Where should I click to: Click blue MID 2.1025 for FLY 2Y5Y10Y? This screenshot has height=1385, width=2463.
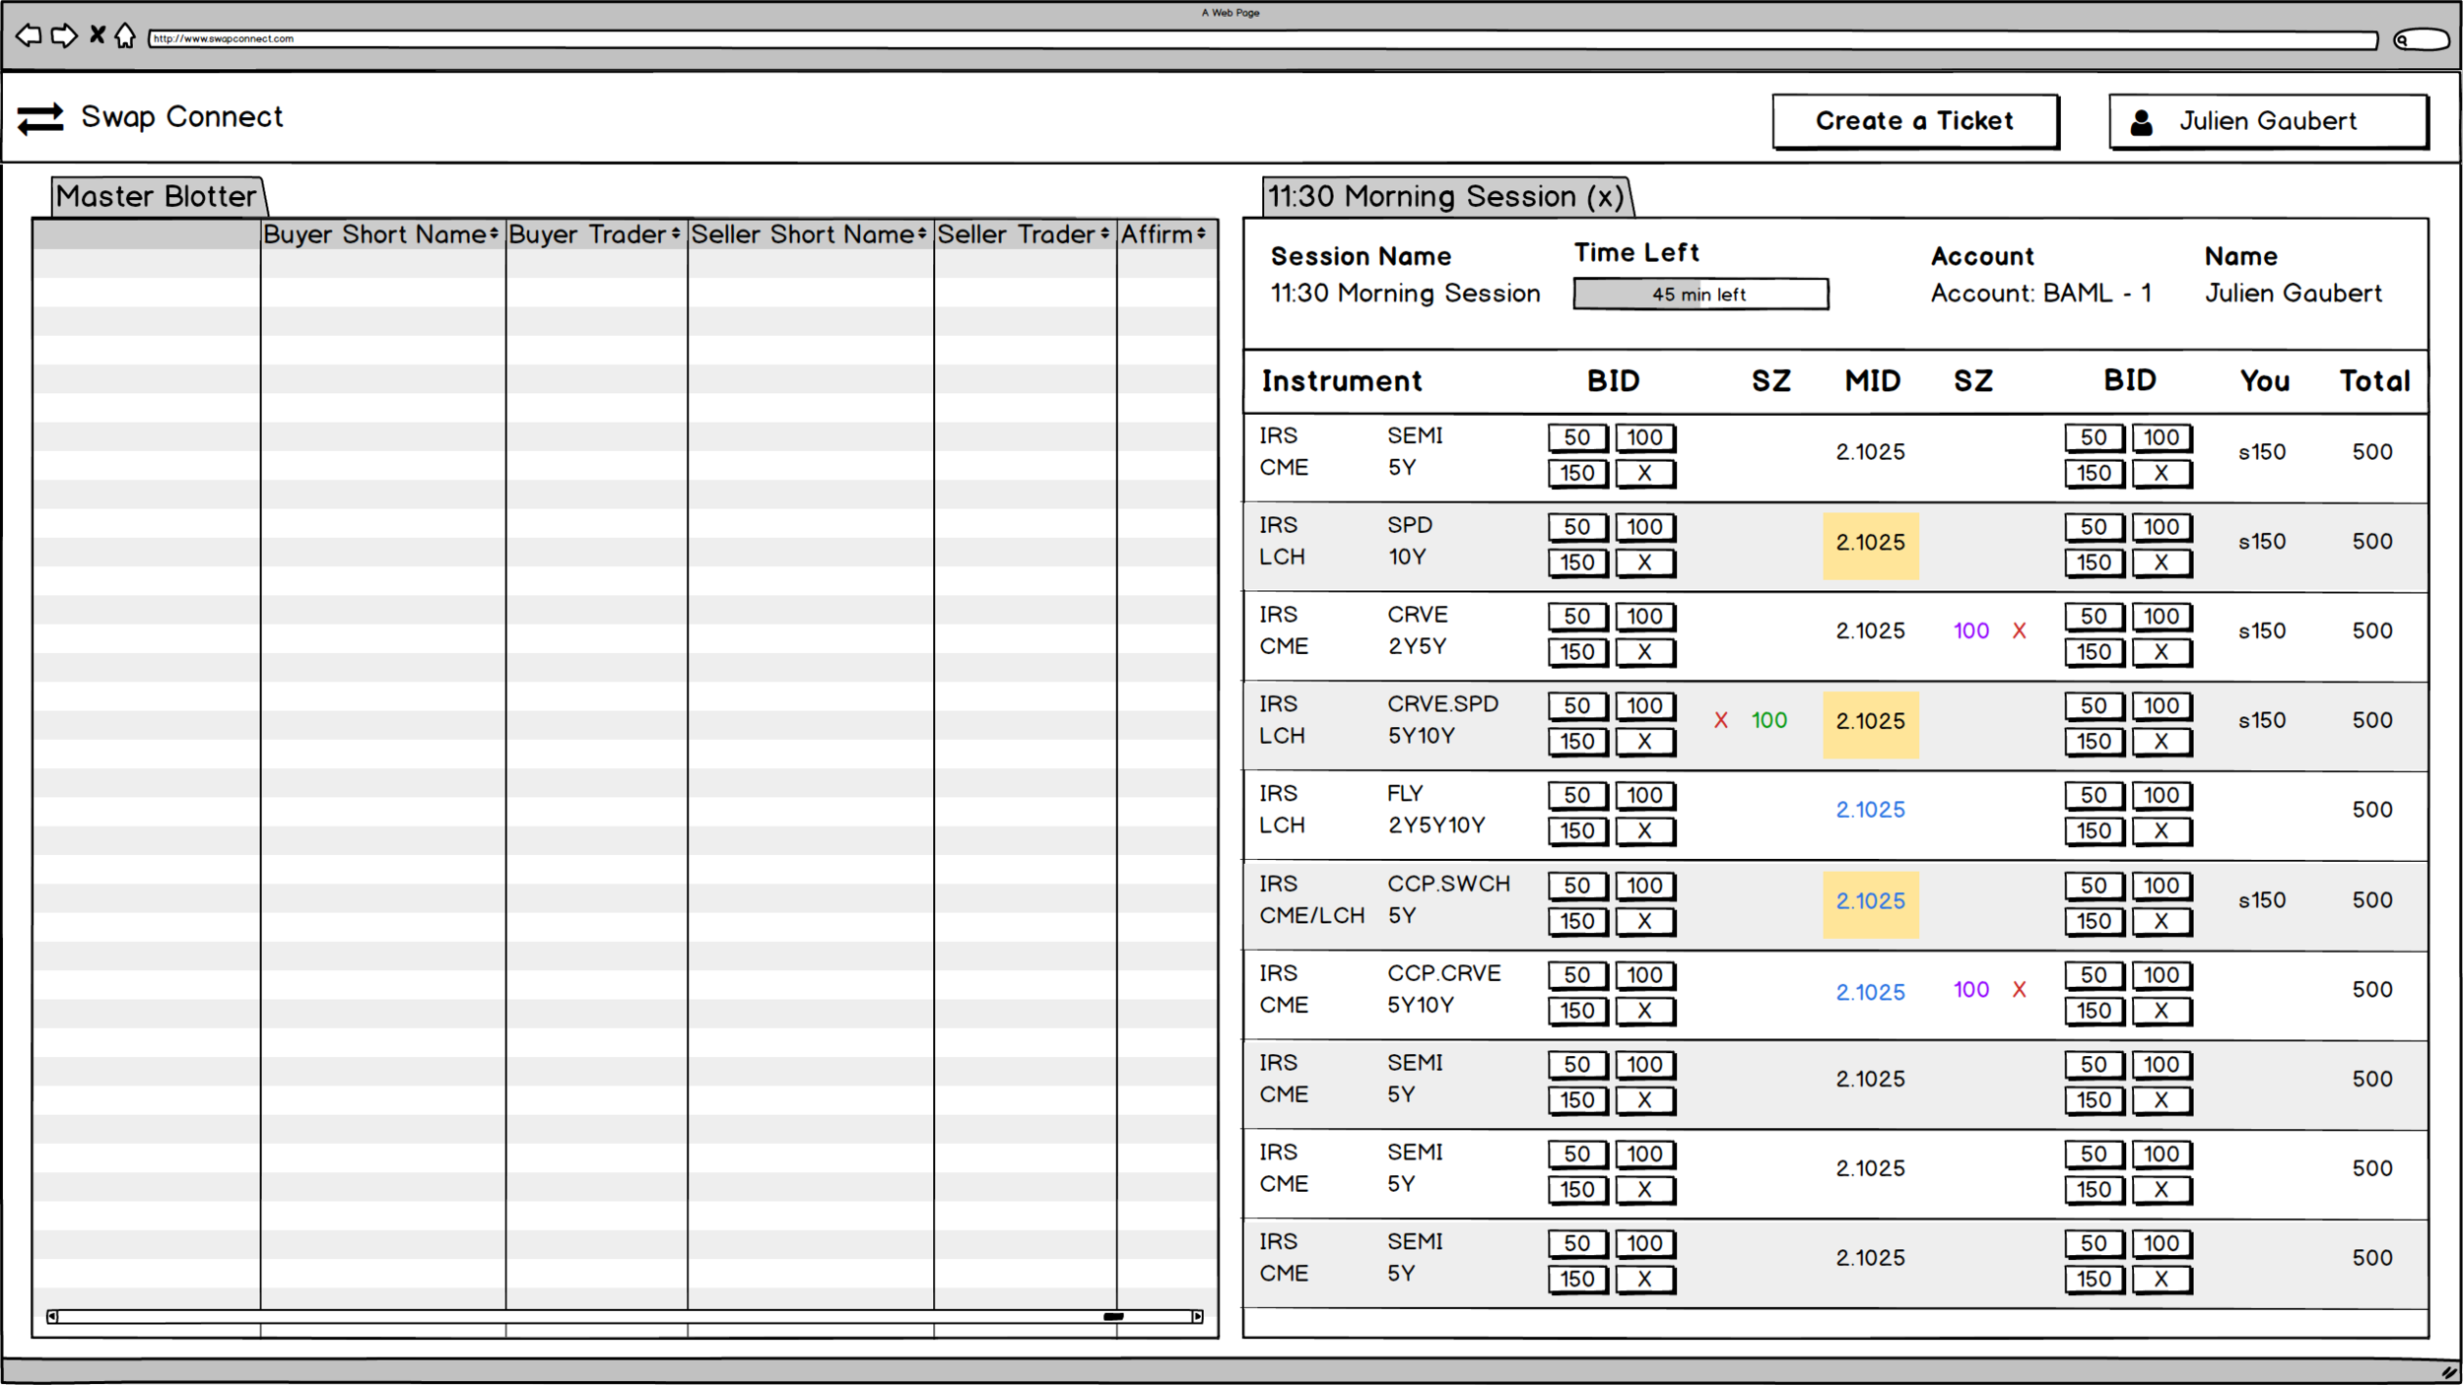pyautogui.click(x=1871, y=810)
